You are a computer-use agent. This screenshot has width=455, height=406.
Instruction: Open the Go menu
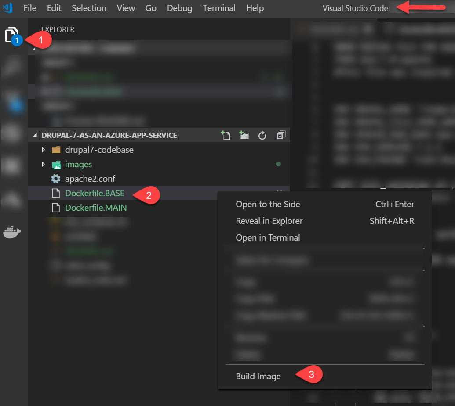[151, 8]
